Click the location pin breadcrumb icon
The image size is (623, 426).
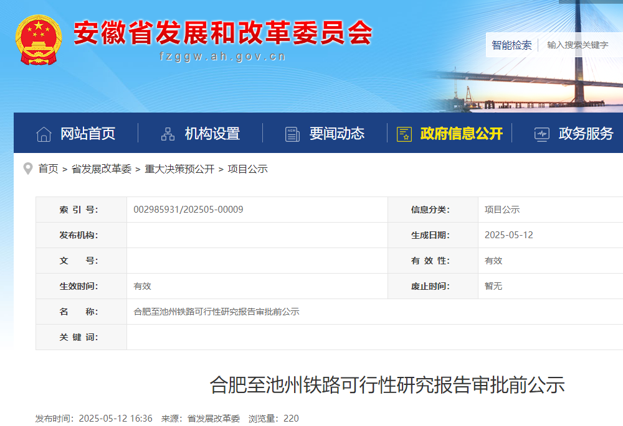(x=27, y=169)
